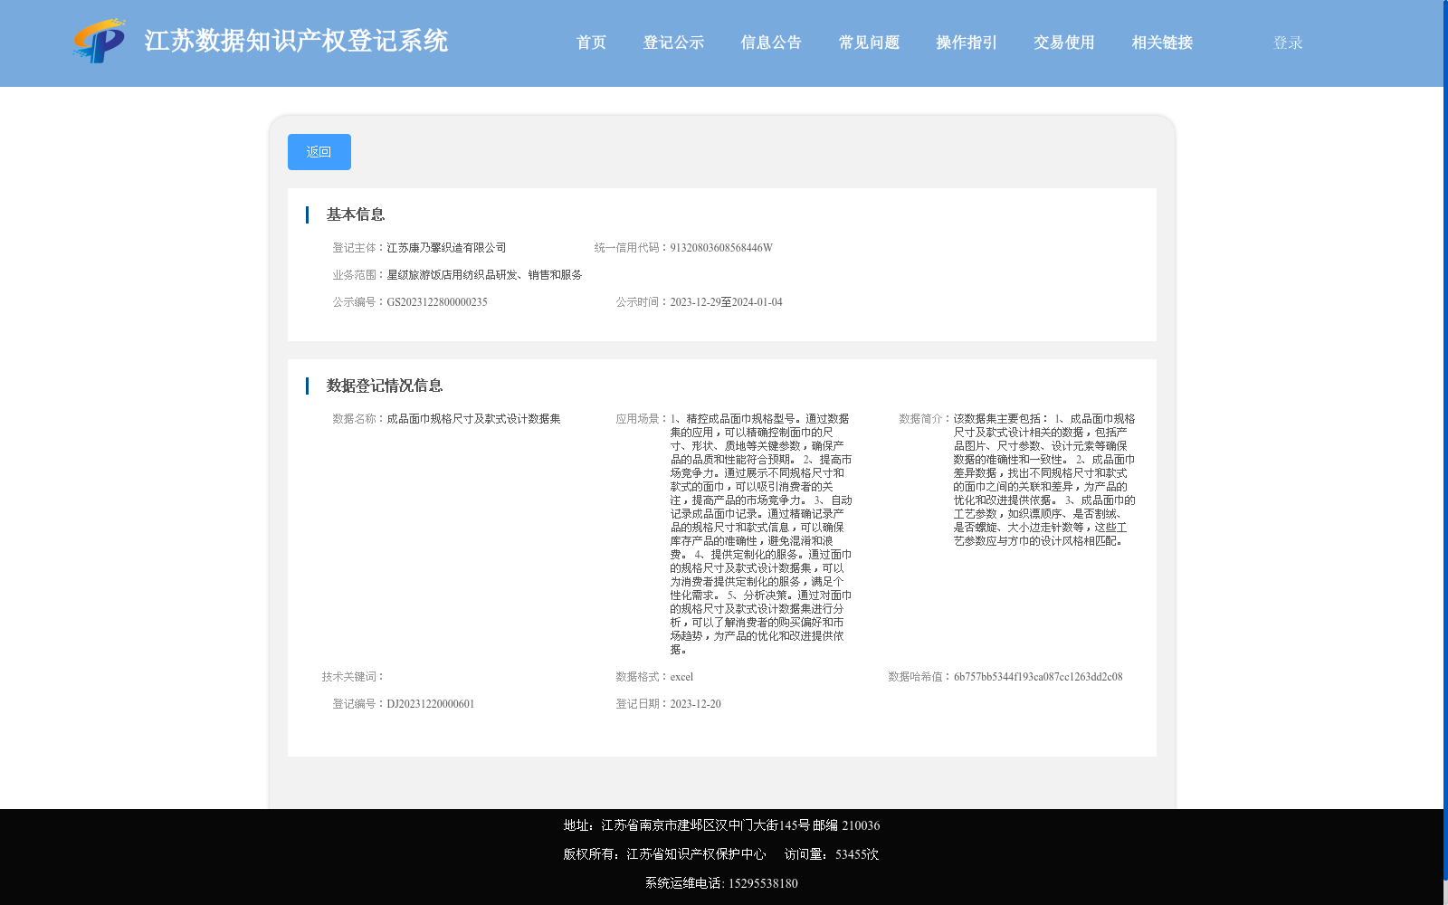
Task: Select publicity number GS2023122800000235
Action: [x=437, y=302]
